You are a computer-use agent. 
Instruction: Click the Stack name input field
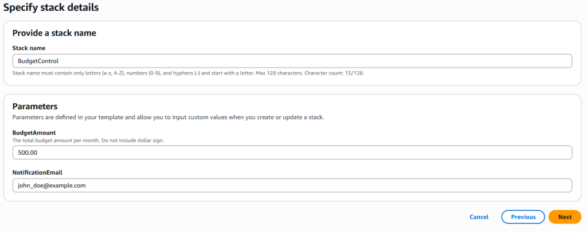pyautogui.click(x=292, y=61)
